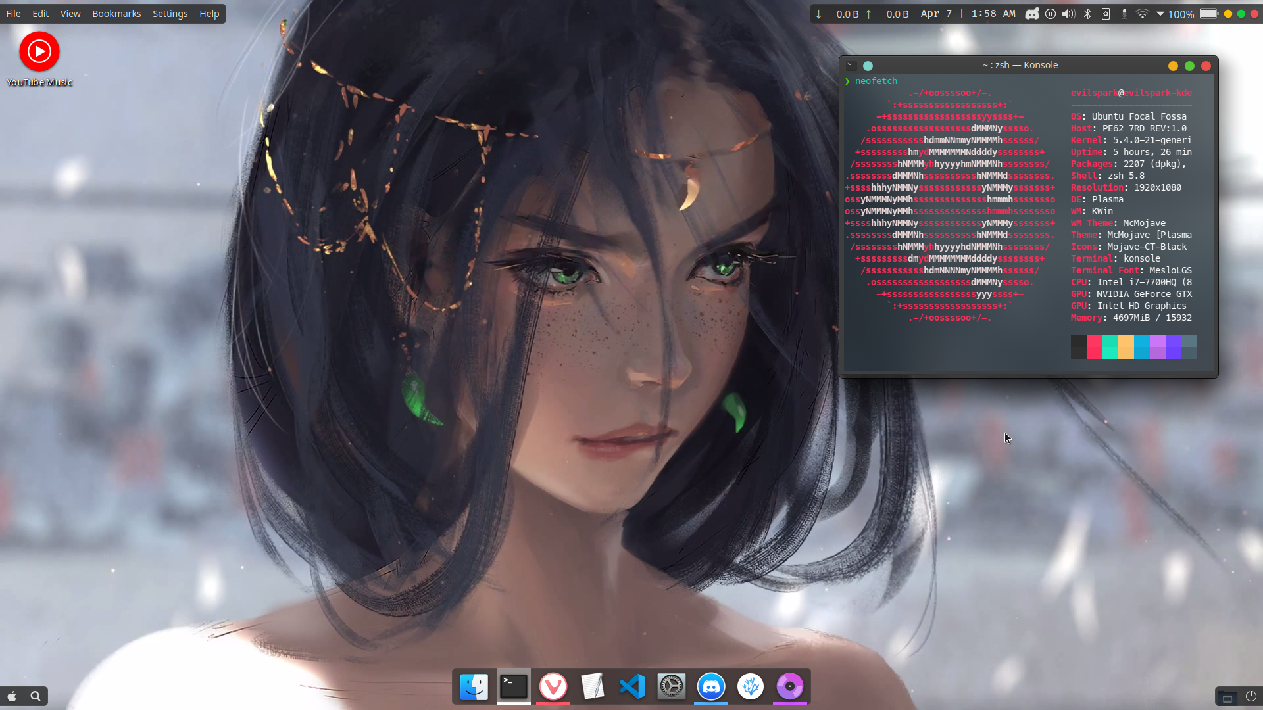Click the Uptime: 5 hours line
This screenshot has height=710, width=1263.
(x=1131, y=152)
